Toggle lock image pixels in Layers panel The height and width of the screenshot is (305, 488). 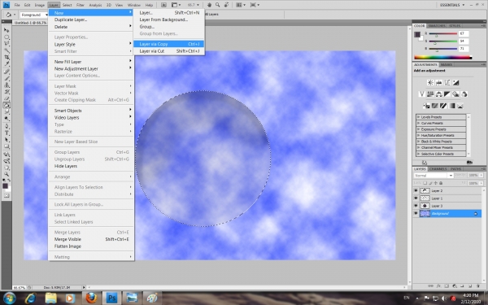(431, 183)
